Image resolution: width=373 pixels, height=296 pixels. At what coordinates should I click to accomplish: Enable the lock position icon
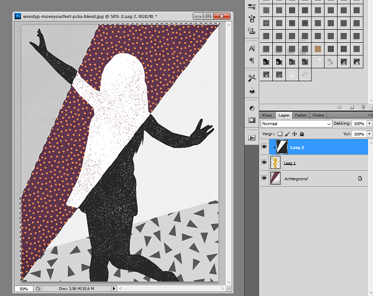[x=295, y=133]
